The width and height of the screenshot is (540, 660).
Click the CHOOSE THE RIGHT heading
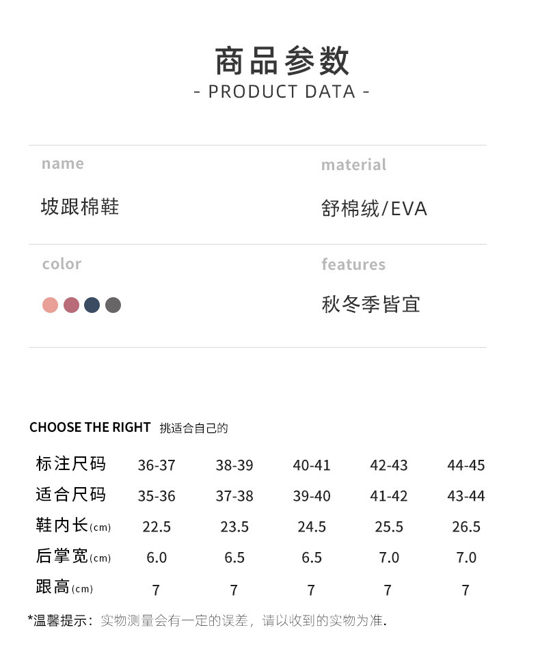coord(90,428)
